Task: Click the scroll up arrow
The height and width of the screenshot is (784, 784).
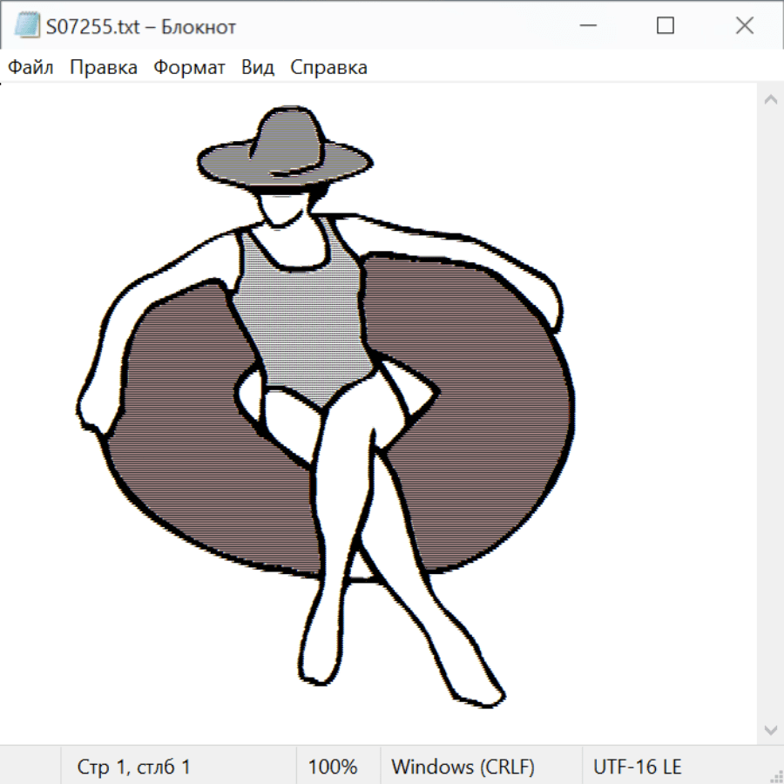Action: [770, 100]
